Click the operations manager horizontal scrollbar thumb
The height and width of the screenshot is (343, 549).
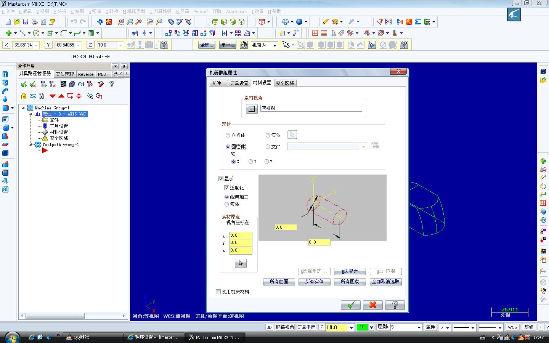click(x=55, y=316)
